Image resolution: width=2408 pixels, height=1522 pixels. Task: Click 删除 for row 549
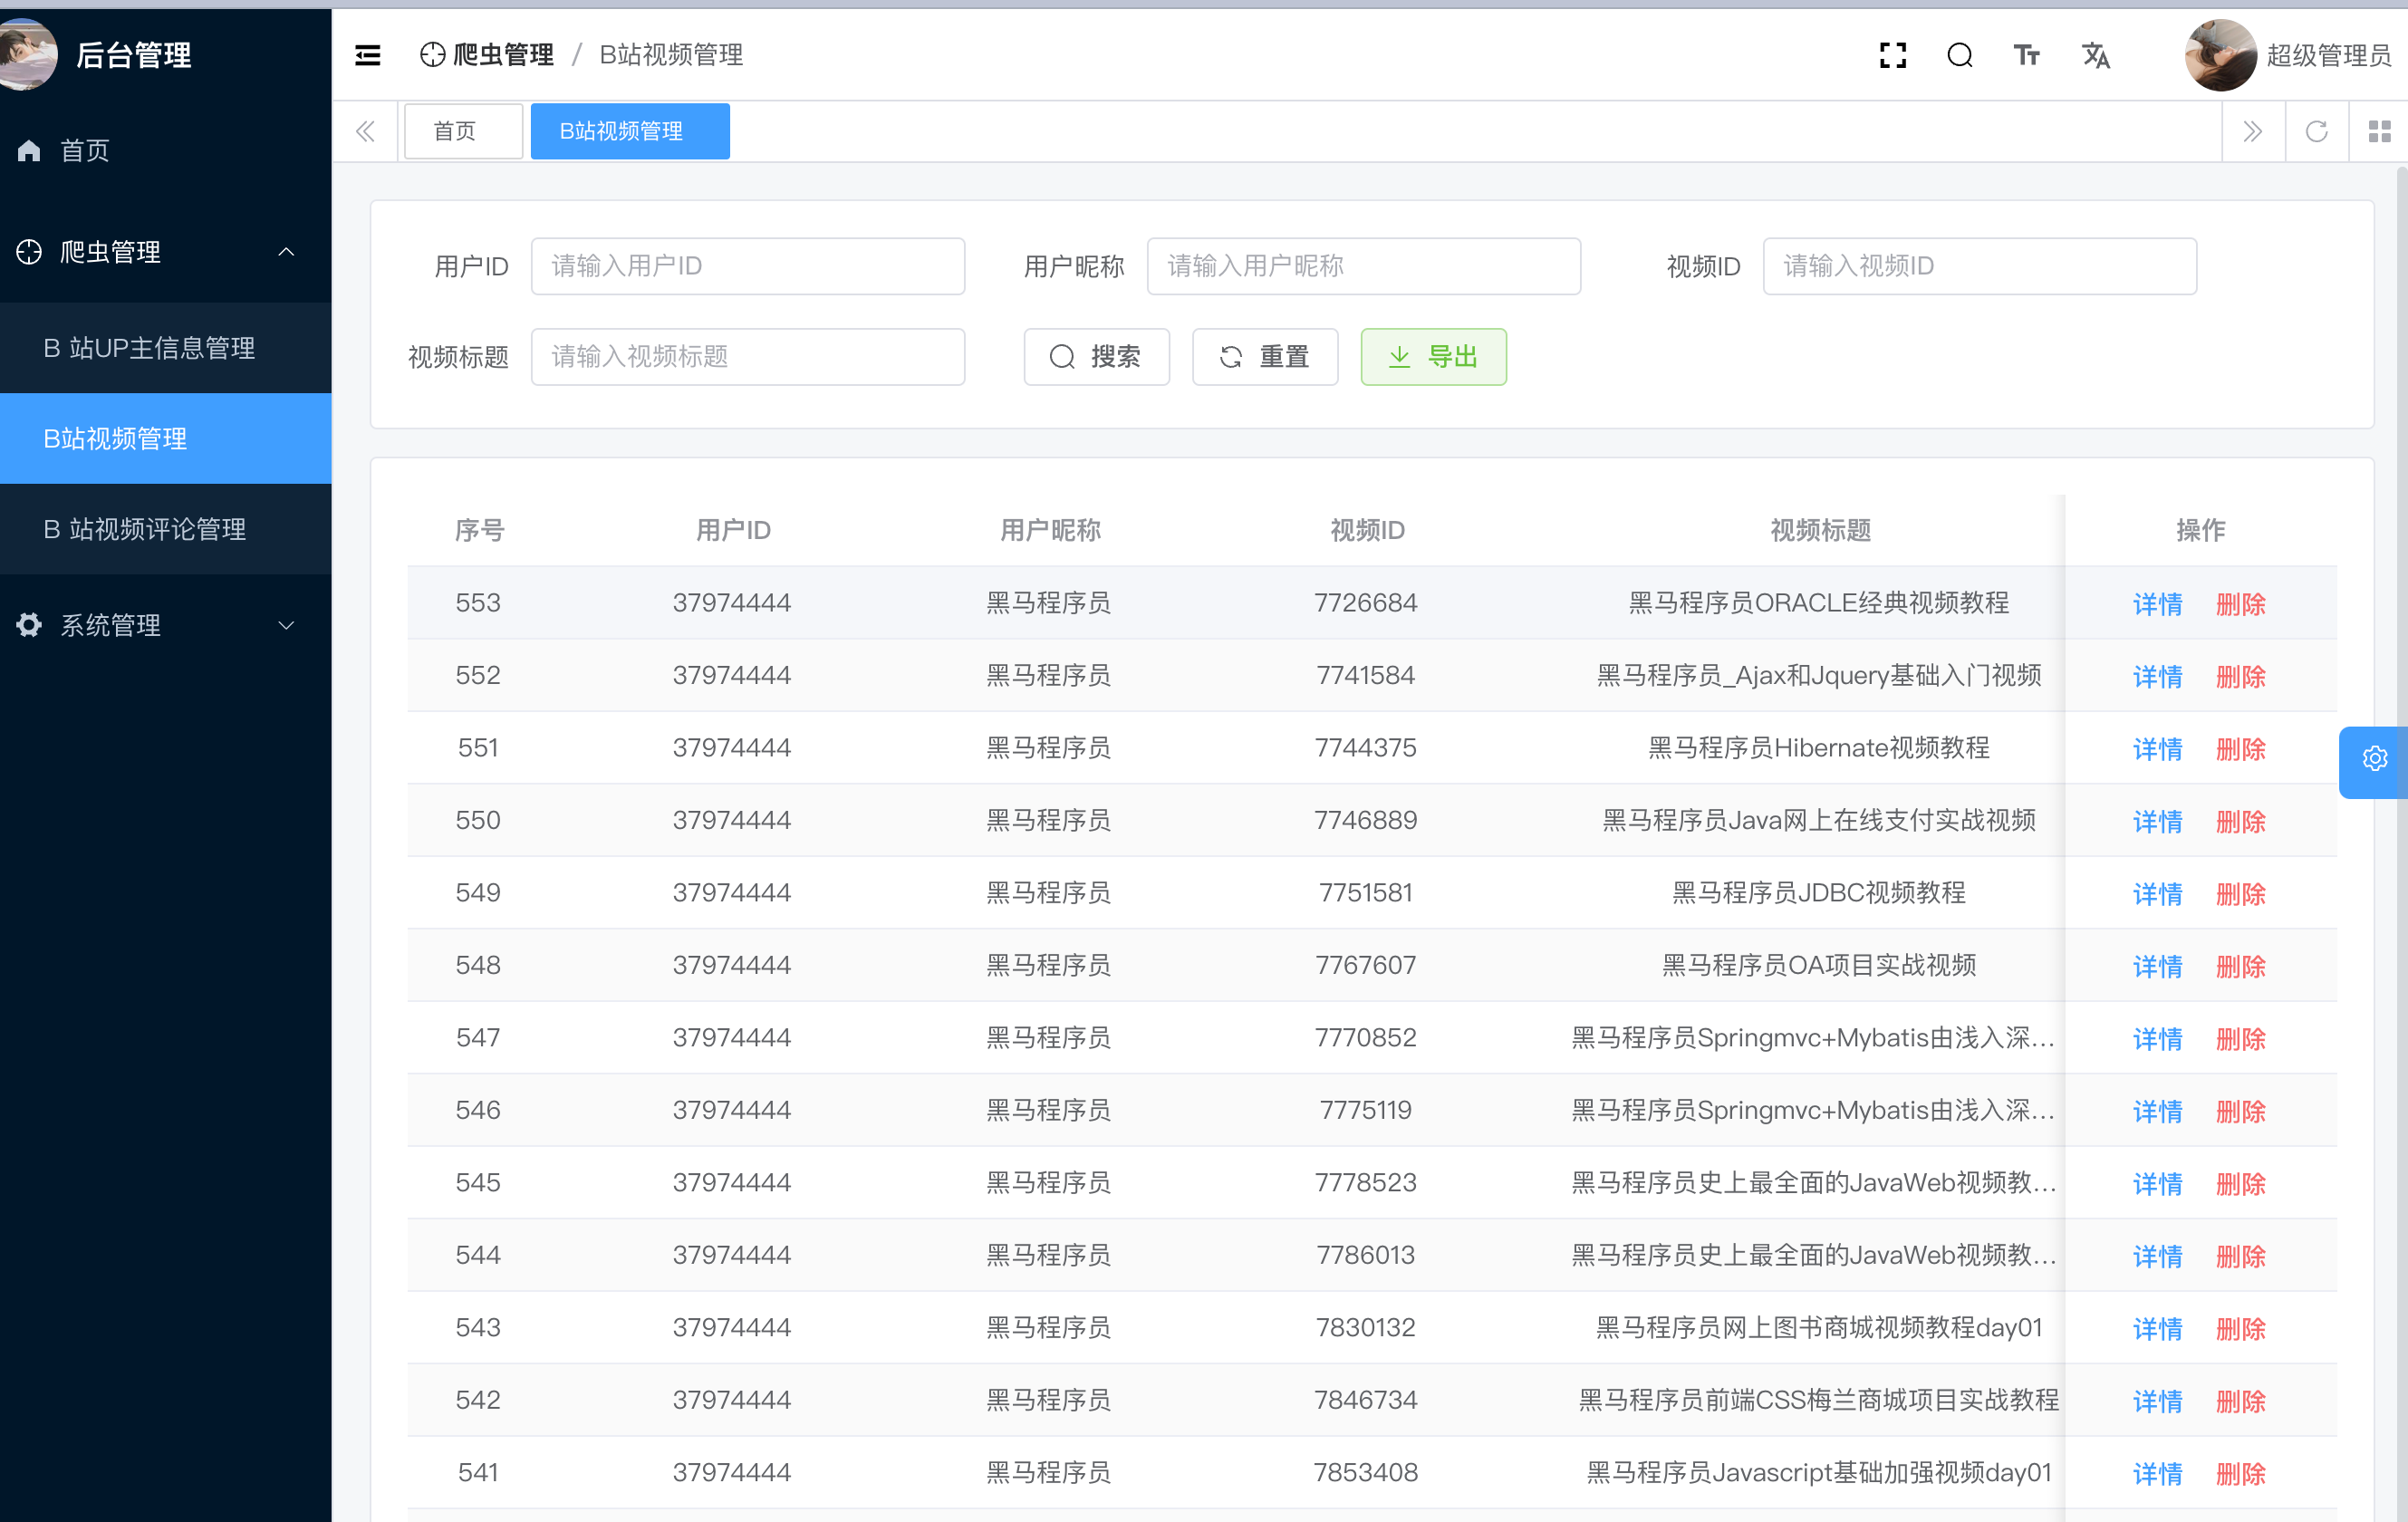2241,894
